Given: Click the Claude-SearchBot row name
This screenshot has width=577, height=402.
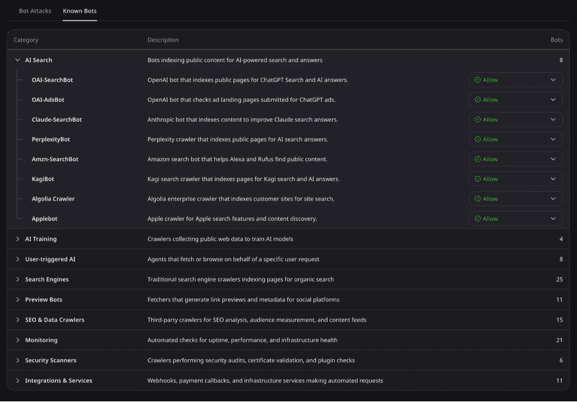Looking at the screenshot, I should coord(56,120).
